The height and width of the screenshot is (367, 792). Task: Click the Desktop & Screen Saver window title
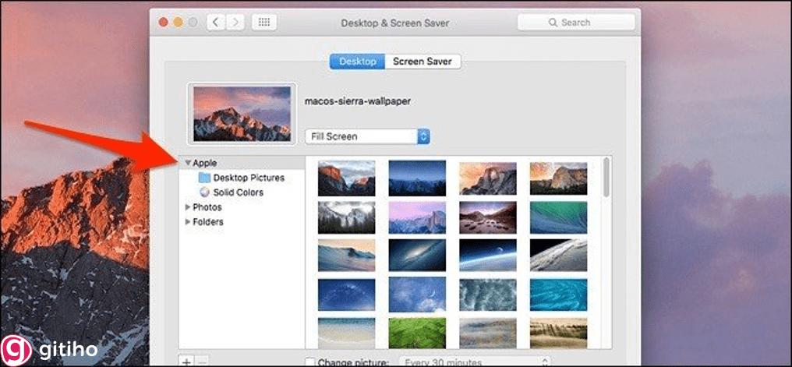[395, 23]
